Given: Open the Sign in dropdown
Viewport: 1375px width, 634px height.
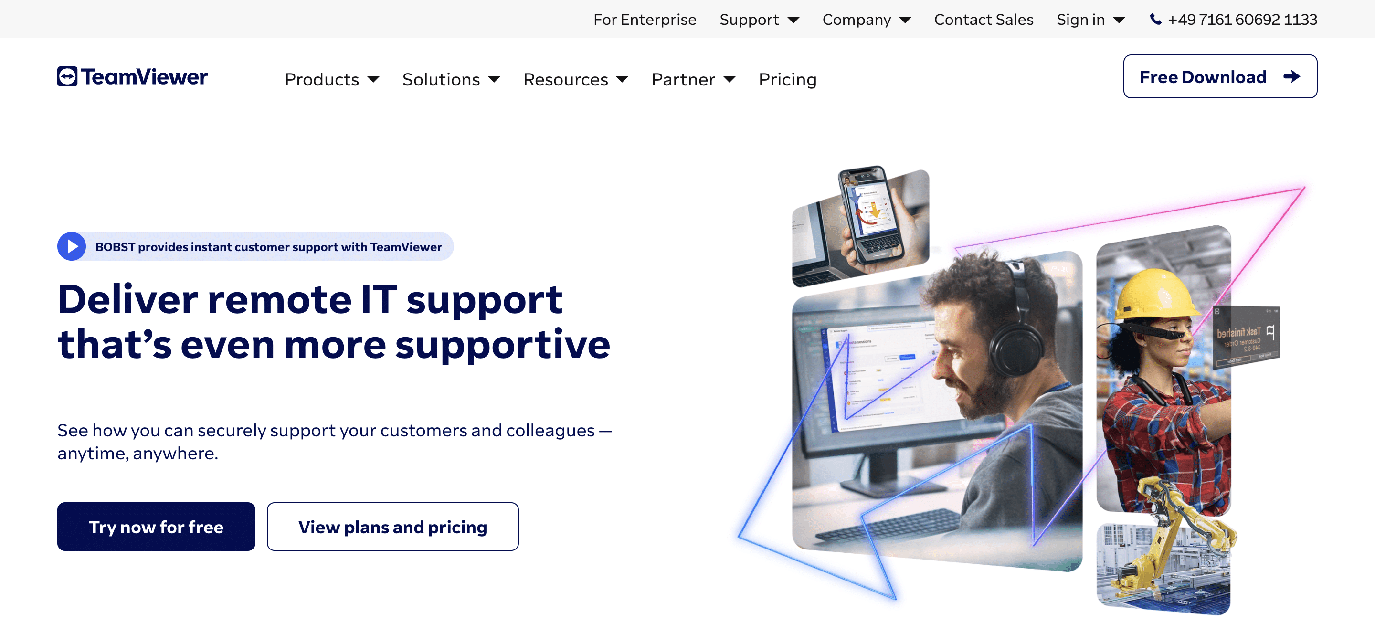Looking at the screenshot, I should point(1090,19).
